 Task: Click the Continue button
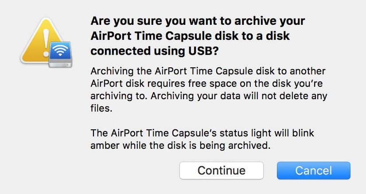point(221,171)
